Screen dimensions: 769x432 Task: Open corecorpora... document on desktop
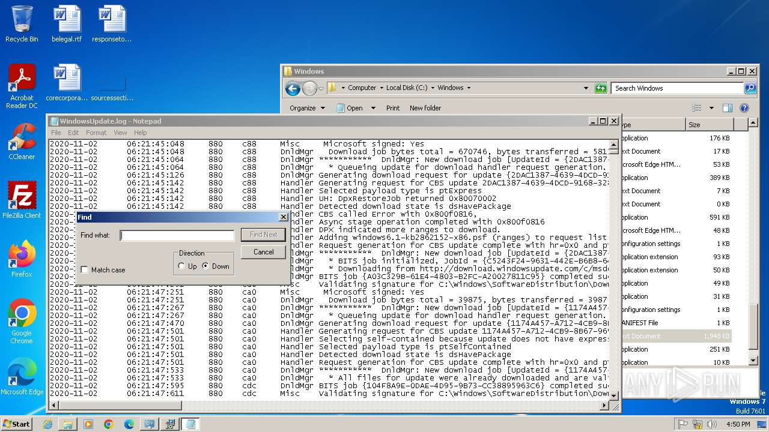tap(67, 83)
